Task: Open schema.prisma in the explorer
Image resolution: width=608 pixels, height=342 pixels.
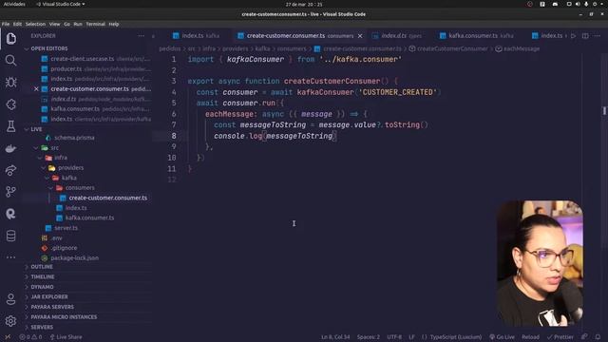Action: (x=74, y=138)
